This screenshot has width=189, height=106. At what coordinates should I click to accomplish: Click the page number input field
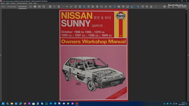pos(64,7)
